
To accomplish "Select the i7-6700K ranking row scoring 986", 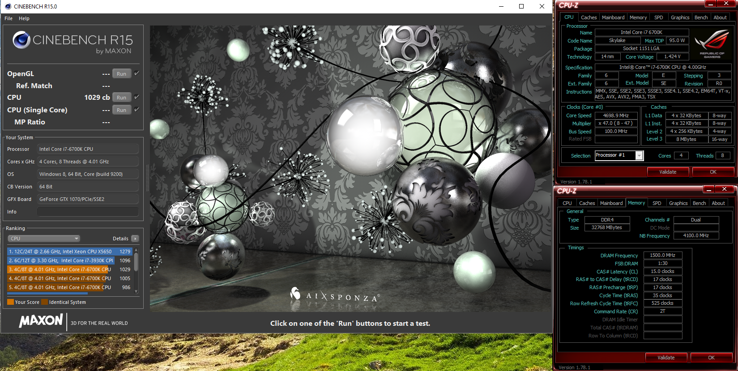I will point(69,287).
